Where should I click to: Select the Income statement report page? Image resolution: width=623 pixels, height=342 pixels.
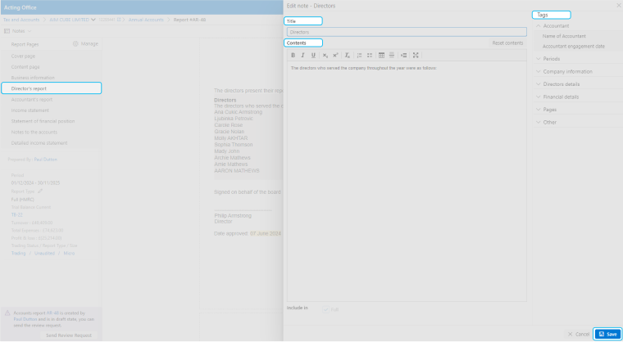pos(31,110)
